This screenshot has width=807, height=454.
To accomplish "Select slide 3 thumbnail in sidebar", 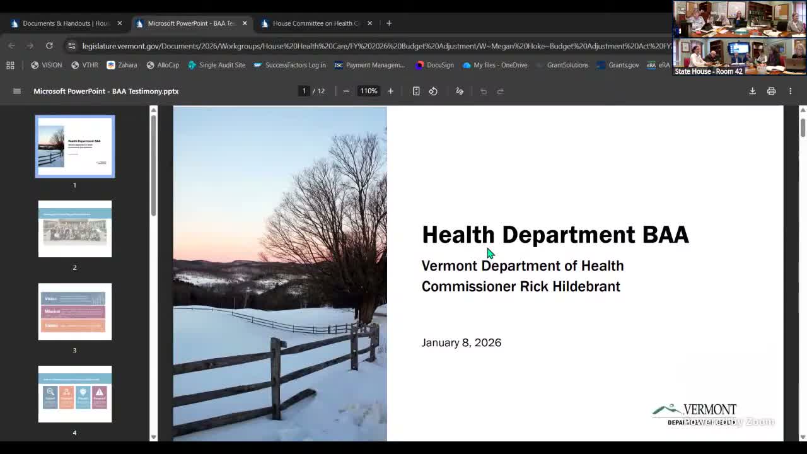I will 75,311.
